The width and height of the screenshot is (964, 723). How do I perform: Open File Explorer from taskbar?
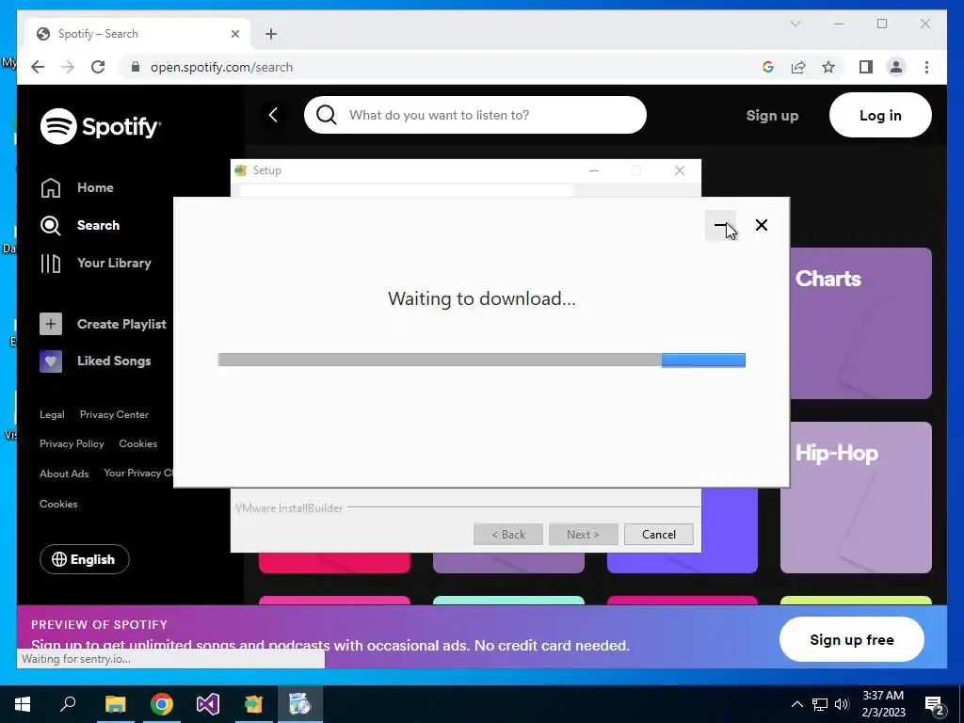click(115, 704)
